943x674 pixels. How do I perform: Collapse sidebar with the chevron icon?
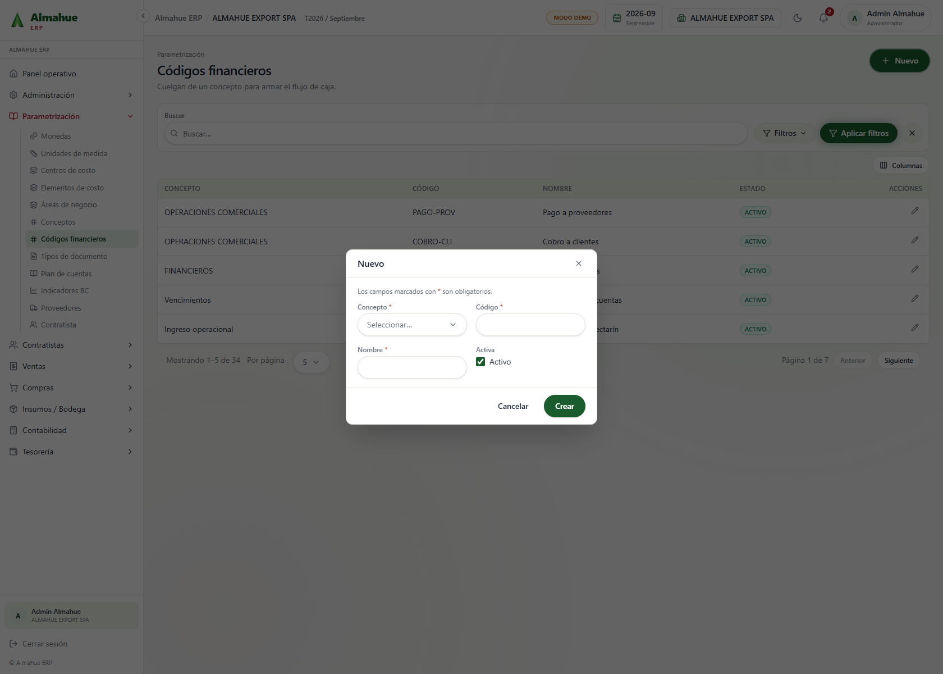point(143,16)
